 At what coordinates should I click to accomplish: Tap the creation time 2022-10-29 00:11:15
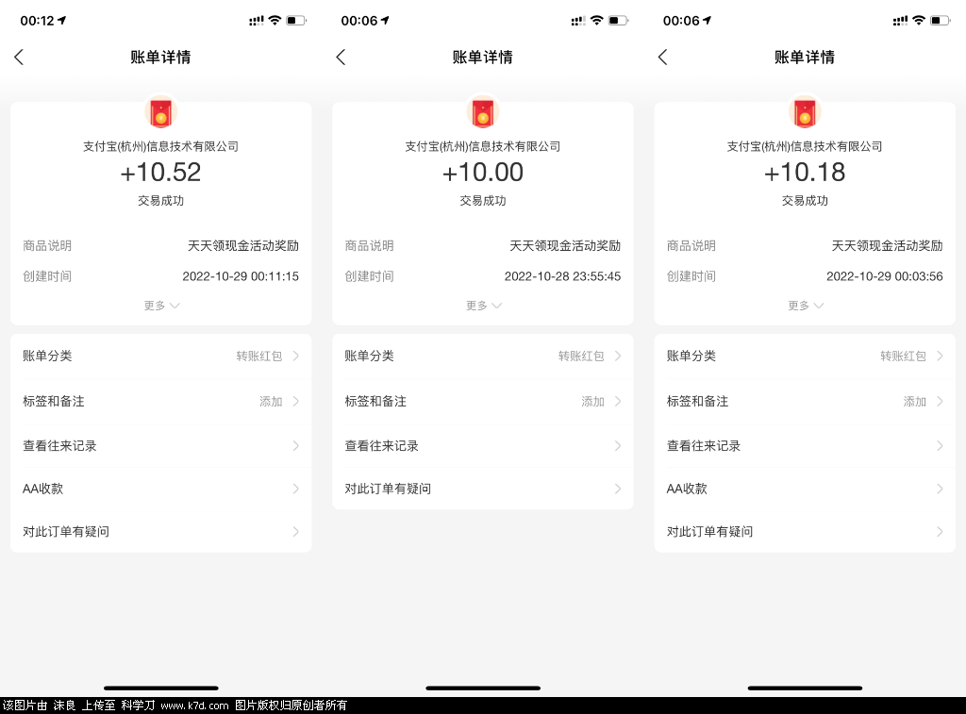pyautogui.click(x=241, y=276)
